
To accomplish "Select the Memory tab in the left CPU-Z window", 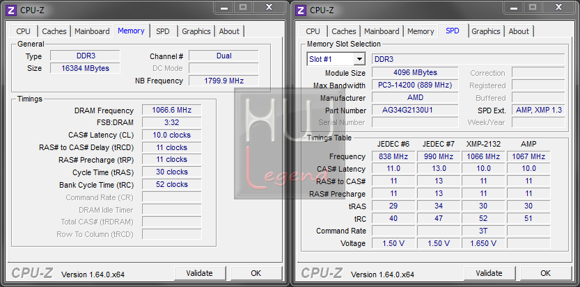I will 132,31.
